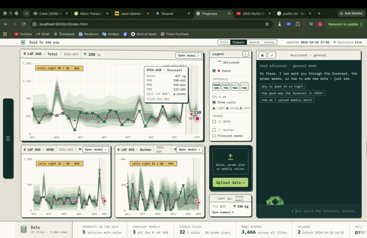Open the Žemėlapiai maps bookmark
The image size is (367, 238).
(64, 34)
